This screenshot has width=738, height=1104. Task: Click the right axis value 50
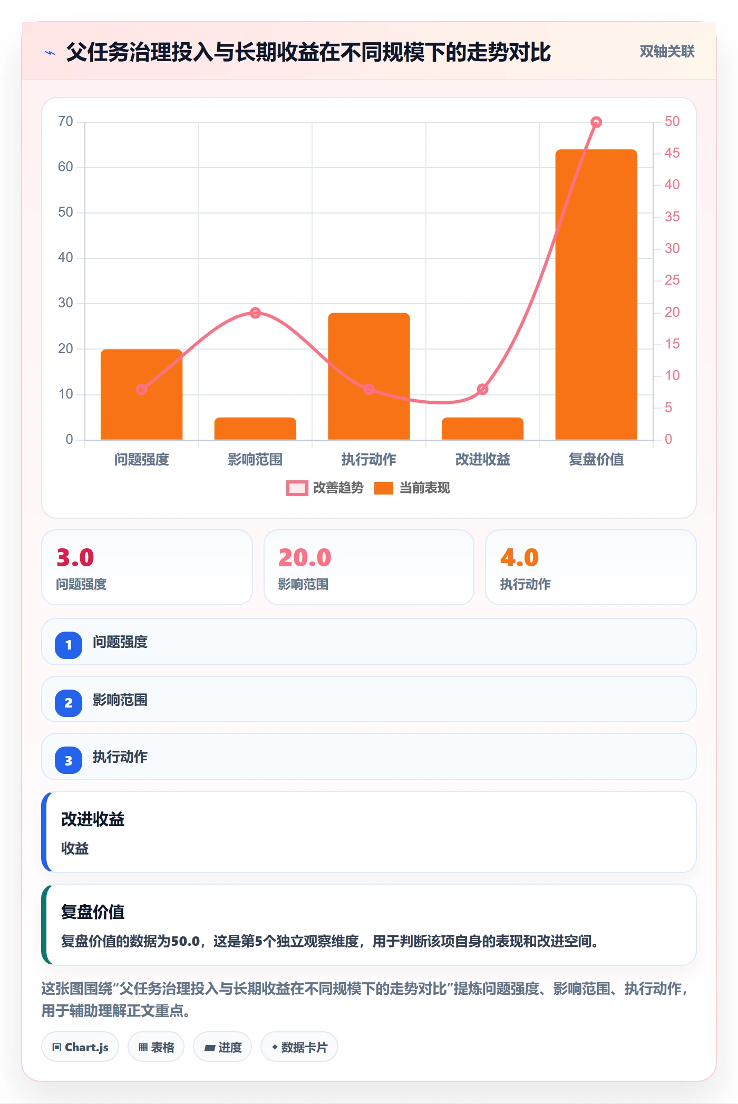pos(672,121)
